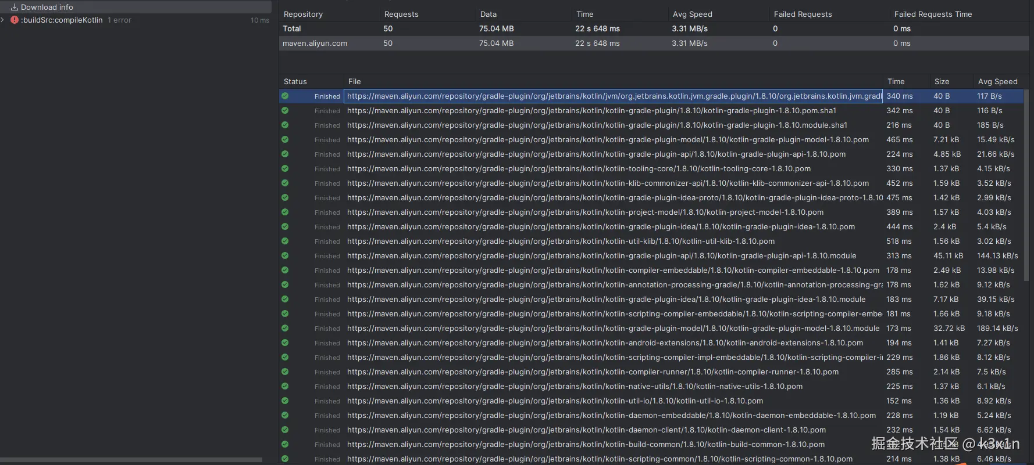Screen dimensions: 1034x465
Task: Click green check icon of kotlin-util-klib row
Action: coord(285,241)
